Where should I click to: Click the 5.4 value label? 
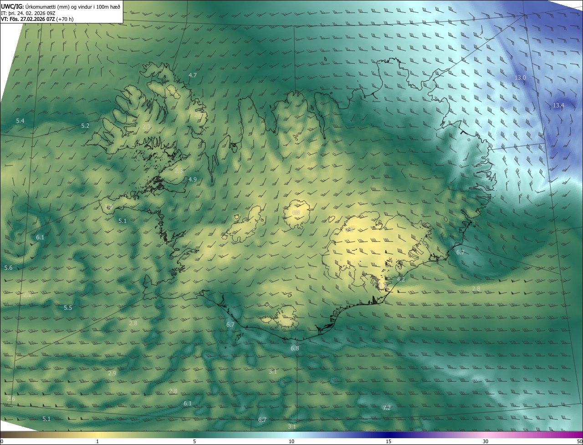(x=20, y=121)
